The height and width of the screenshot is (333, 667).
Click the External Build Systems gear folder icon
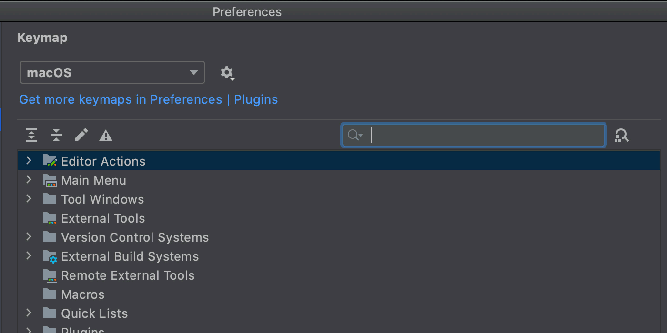click(50, 256)
